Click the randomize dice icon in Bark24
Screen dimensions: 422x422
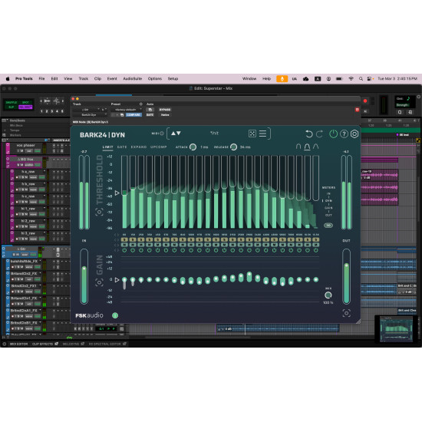point(252,134)
